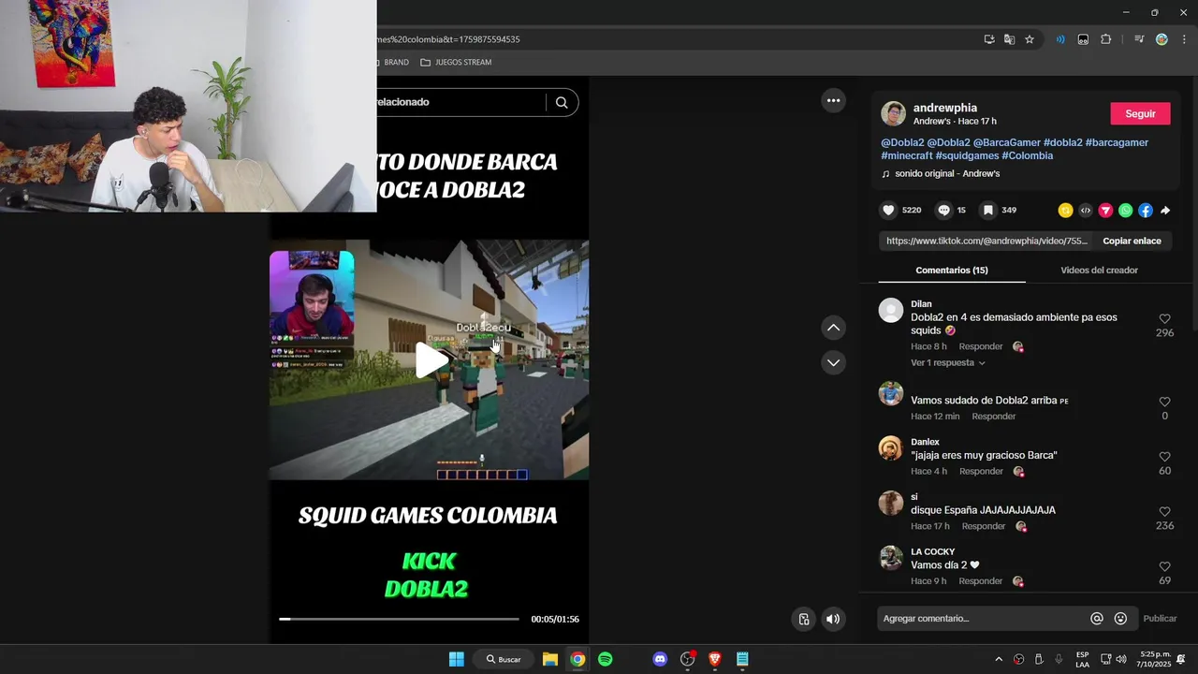Open the @BarcaGamer mention
1198x674 pixels.
tap(1007, 142)
